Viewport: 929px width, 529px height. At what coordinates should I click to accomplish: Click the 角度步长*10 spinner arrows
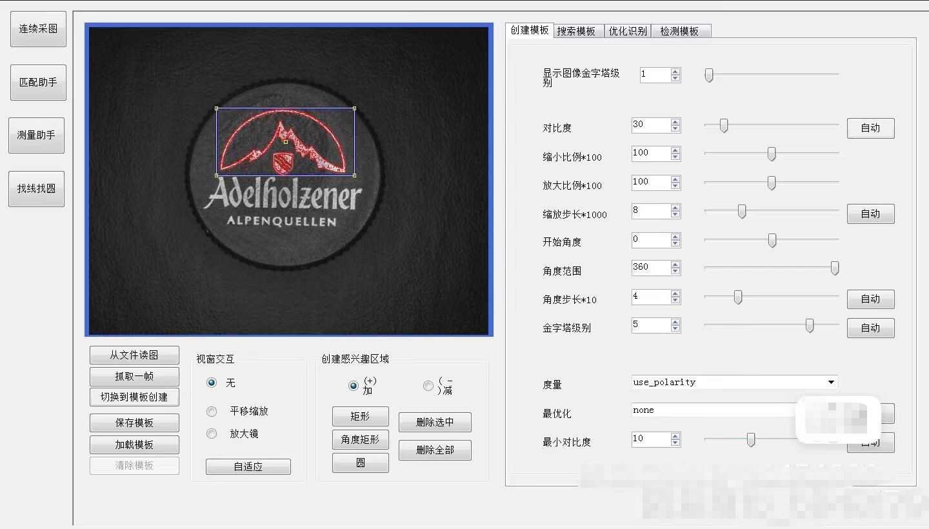[x=675, y=297]
